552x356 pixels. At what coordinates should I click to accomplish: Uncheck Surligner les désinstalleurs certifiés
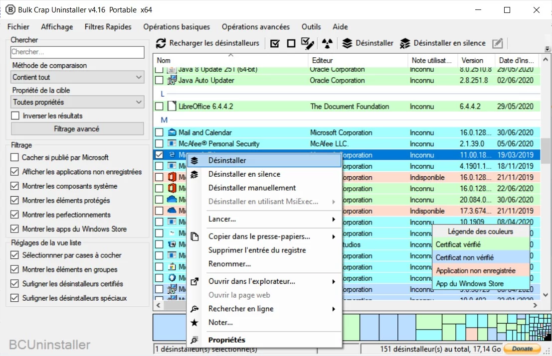click(x=14, y=284)
